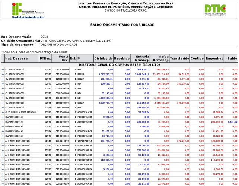This screenshot has width=239, height=186.
Task: Expand CUSTEIO row with fonte 0250159999
Action: point(3,88)
